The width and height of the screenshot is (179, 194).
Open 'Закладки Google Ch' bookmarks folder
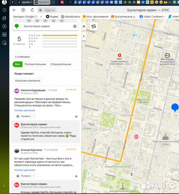click(27, 17)
